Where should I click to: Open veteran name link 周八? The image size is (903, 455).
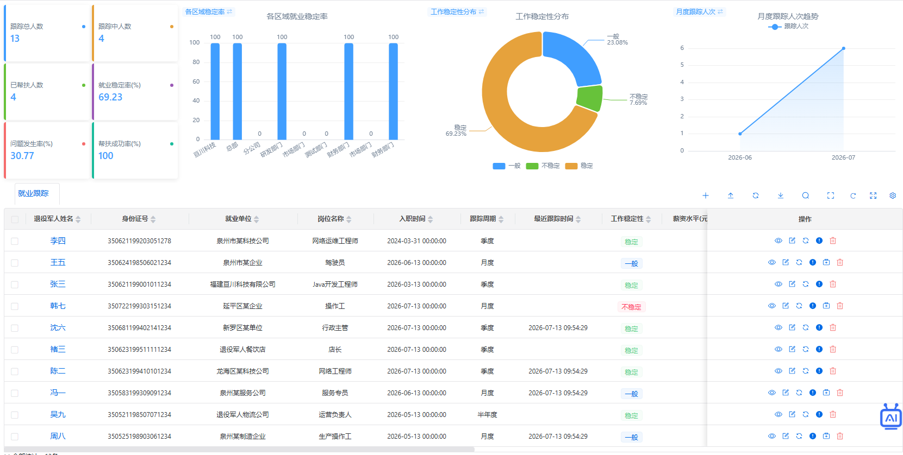(x=58, y=436)
